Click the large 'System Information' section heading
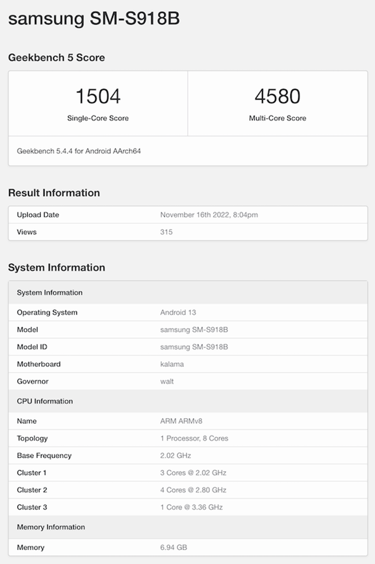This screenshot has height=564, width=375. tap(57, 268)
